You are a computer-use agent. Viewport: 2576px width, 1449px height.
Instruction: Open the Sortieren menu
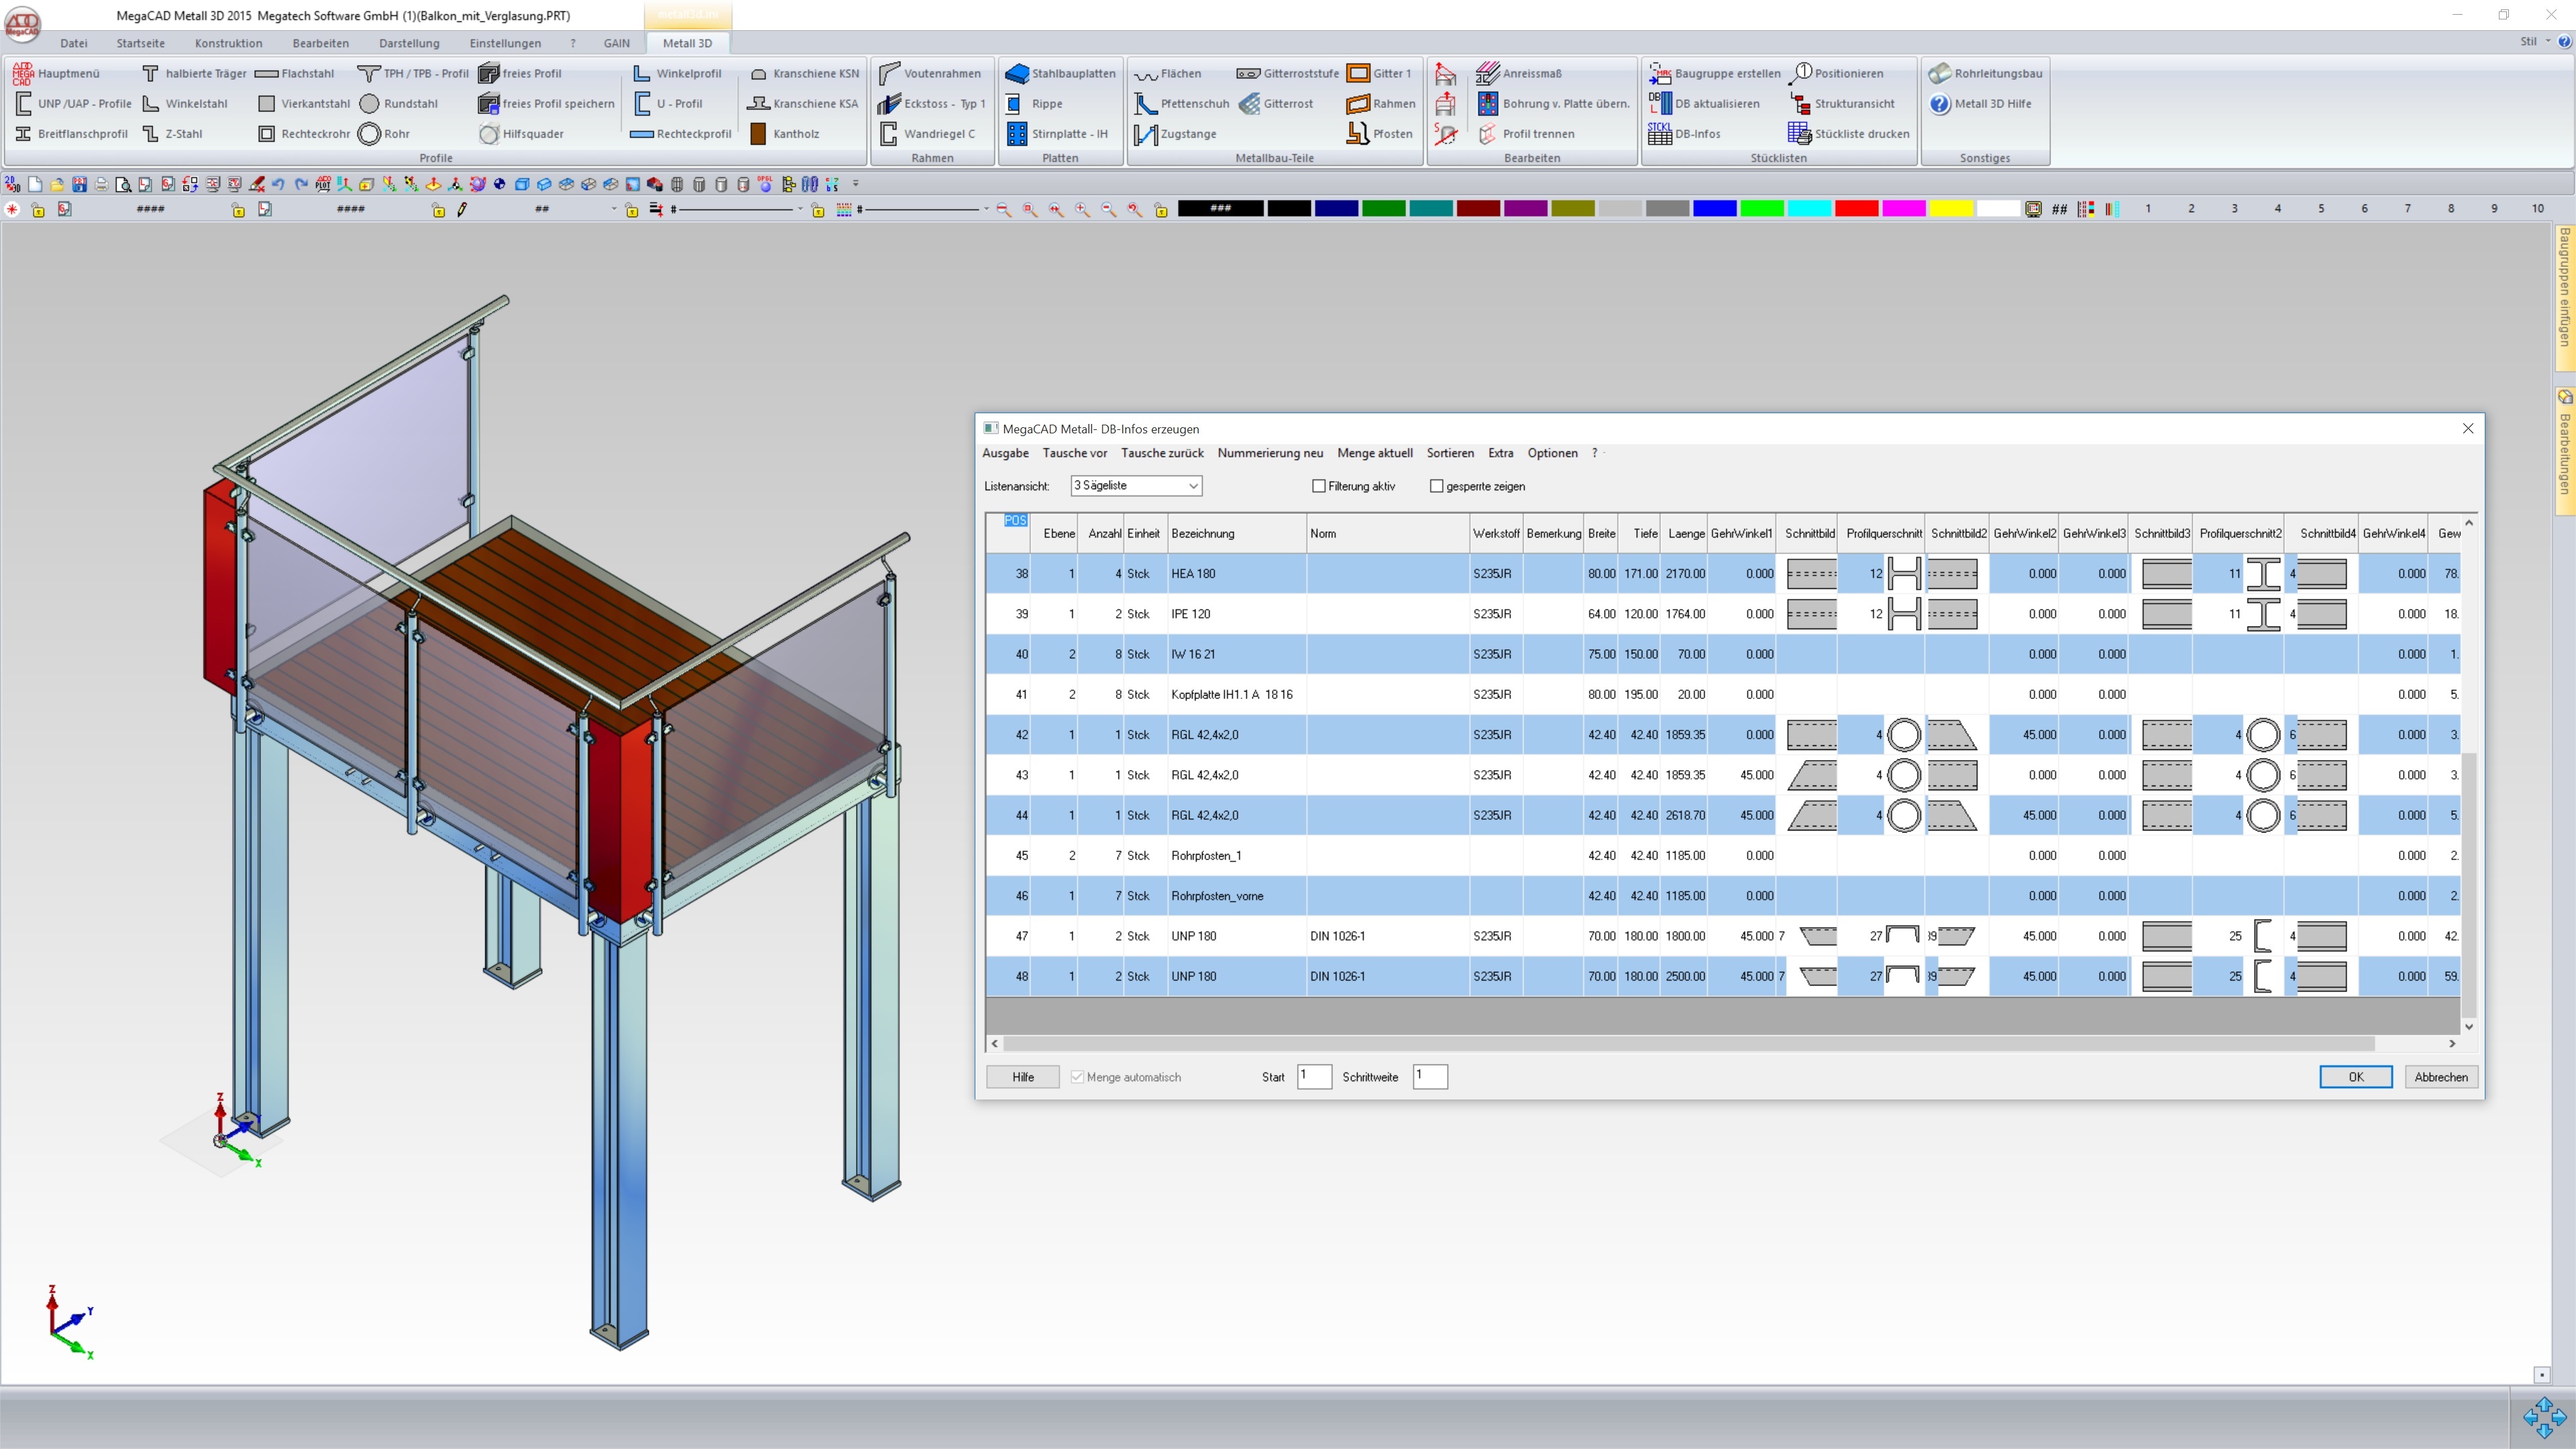(x=1450, y=453)
